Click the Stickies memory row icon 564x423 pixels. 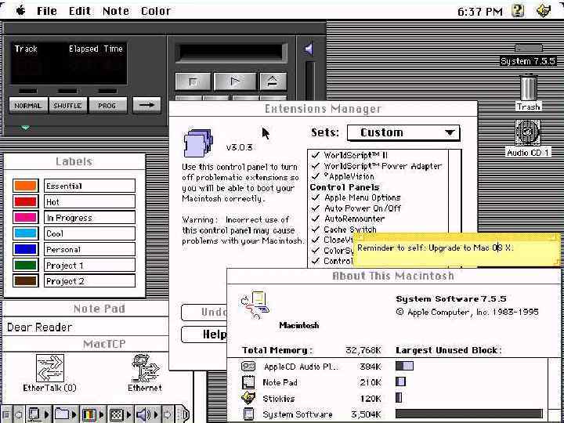click(x=248, y=398)
